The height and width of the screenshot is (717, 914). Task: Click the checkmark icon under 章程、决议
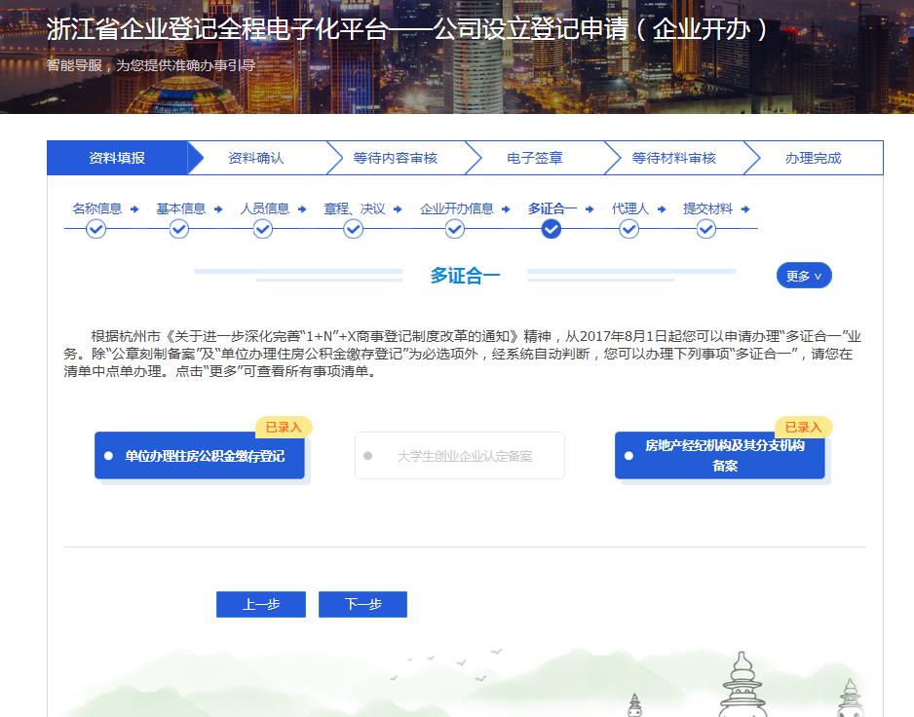point(353,229)
